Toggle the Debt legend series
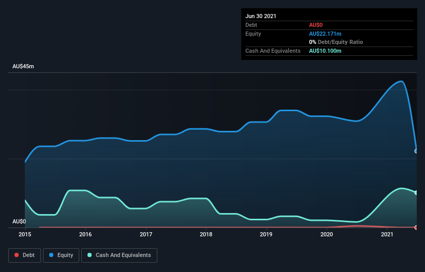Screen dimensions: 425x272 coord(23,255)
